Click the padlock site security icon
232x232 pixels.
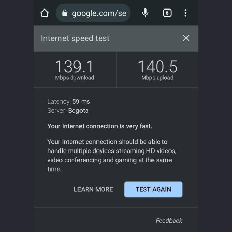click(65, 13)
